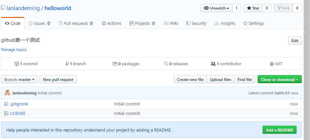Expand the Clone or download menu

[280, 79]
